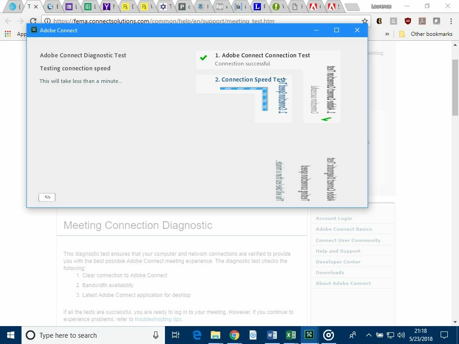Screen dimensions: 459x344
Task: Open the green exclamation icon tab
Action: 276,6
